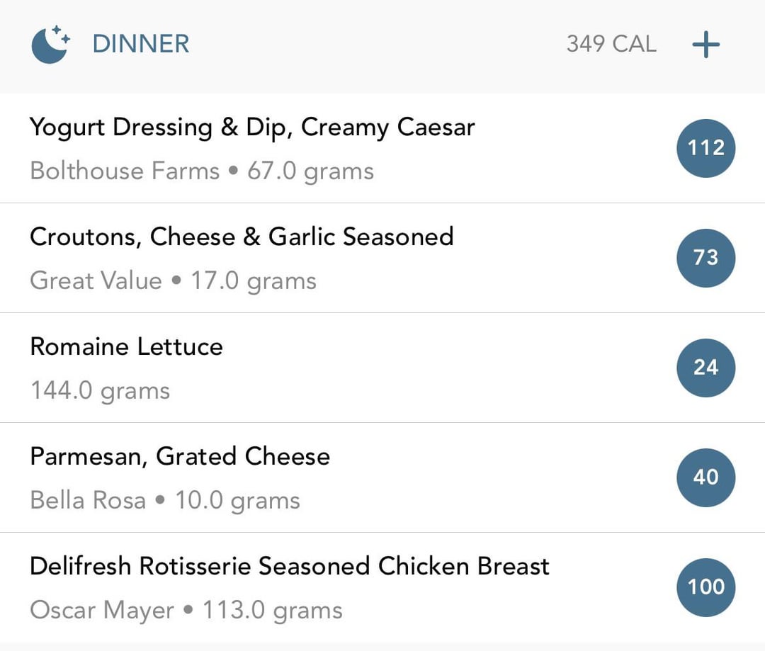Tap Oscar Mayer 113.0 grams serving text
Viewport: 765px width, 651px height.
[x=186, y=611]
